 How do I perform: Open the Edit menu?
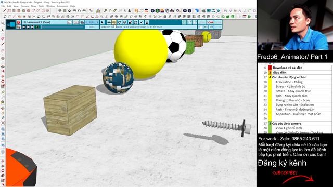click(x=9, y=6)
